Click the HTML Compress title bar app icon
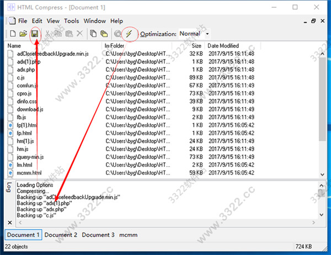 tap(11, 7)
